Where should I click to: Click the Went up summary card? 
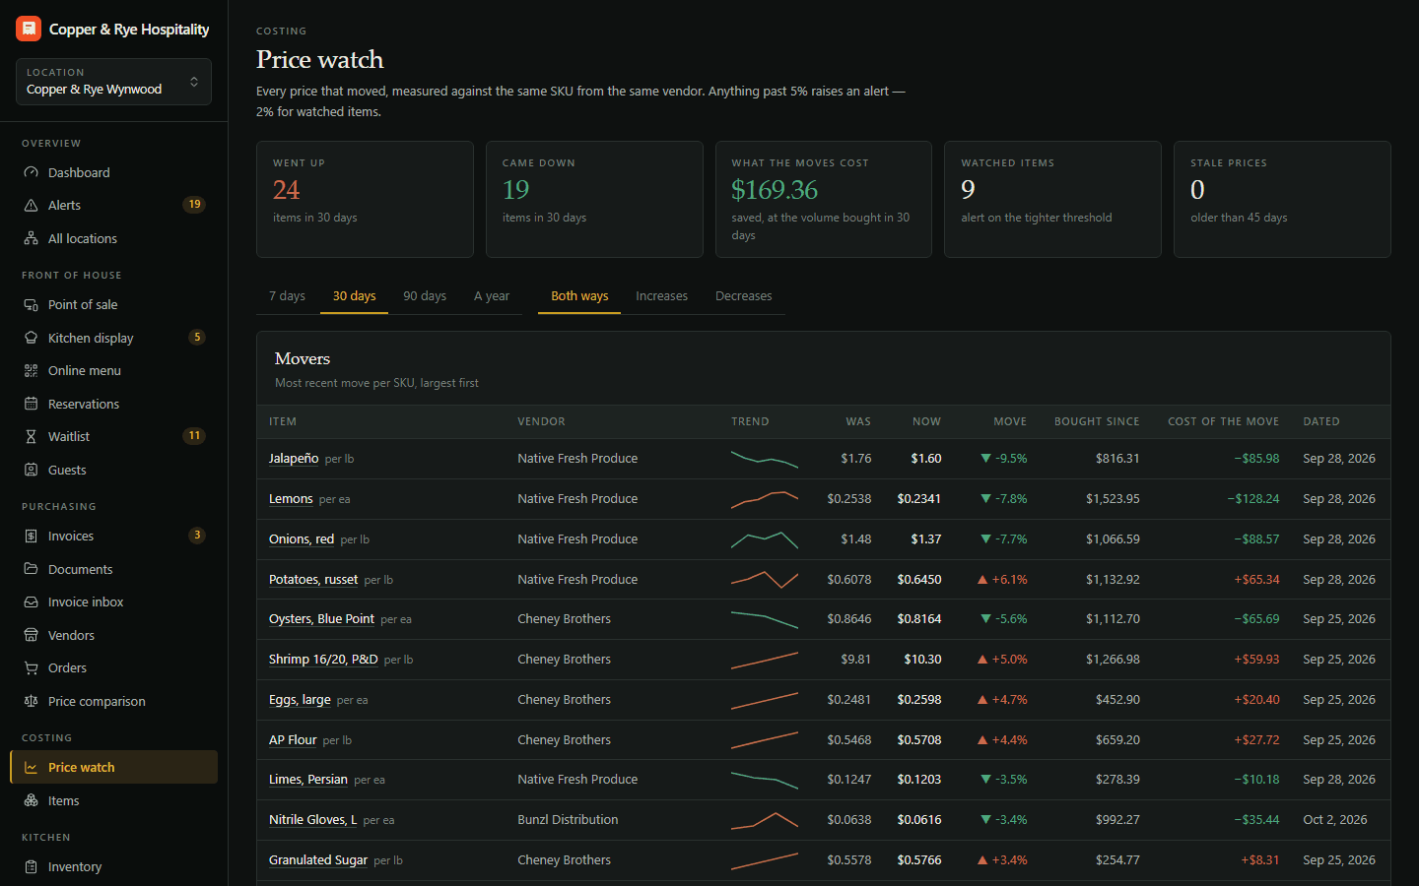tap(365, 199)
